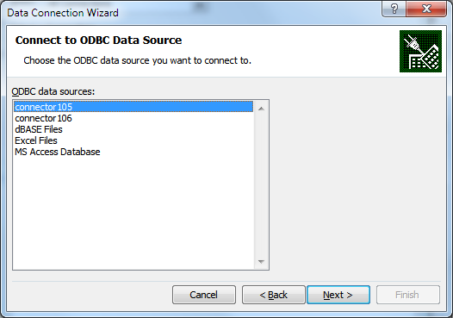This screenshot has width=453, height=318.
Task: Go to previous step with Back button
Action: coord(273,295)
